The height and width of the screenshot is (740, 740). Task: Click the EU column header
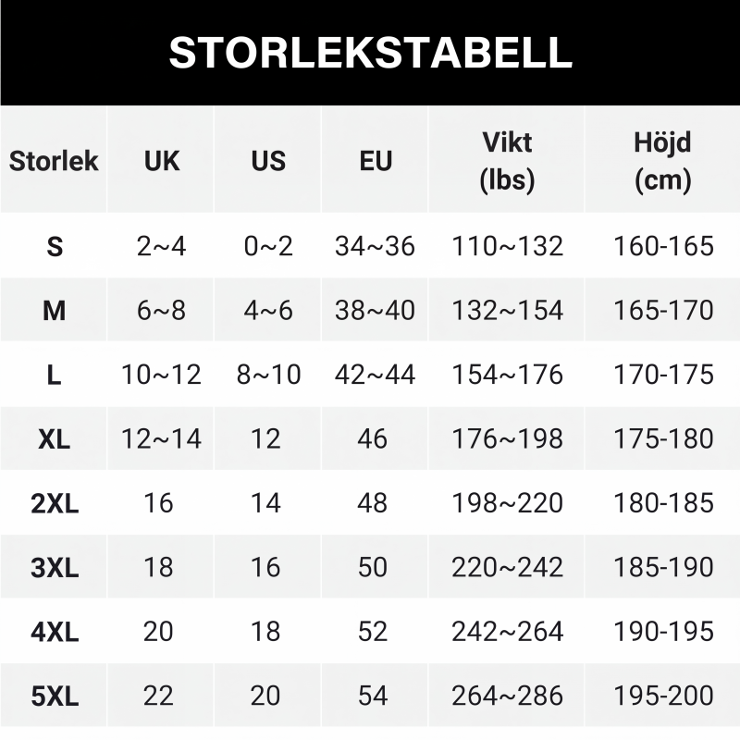coord(376,160)
